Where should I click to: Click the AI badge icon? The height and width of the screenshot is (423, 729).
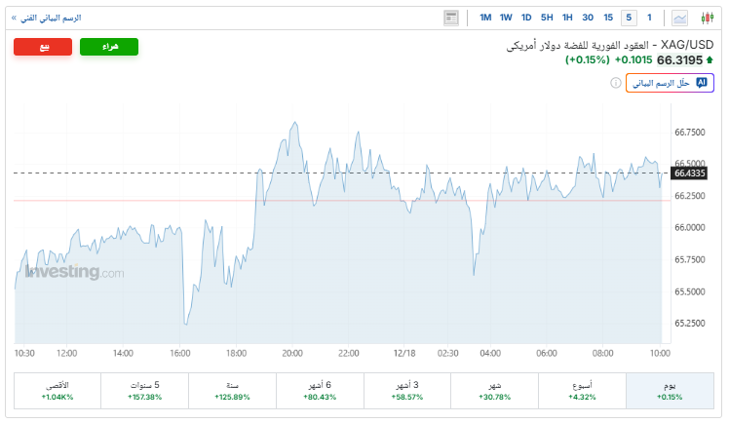pyautogui.click(x=700, y=83)
